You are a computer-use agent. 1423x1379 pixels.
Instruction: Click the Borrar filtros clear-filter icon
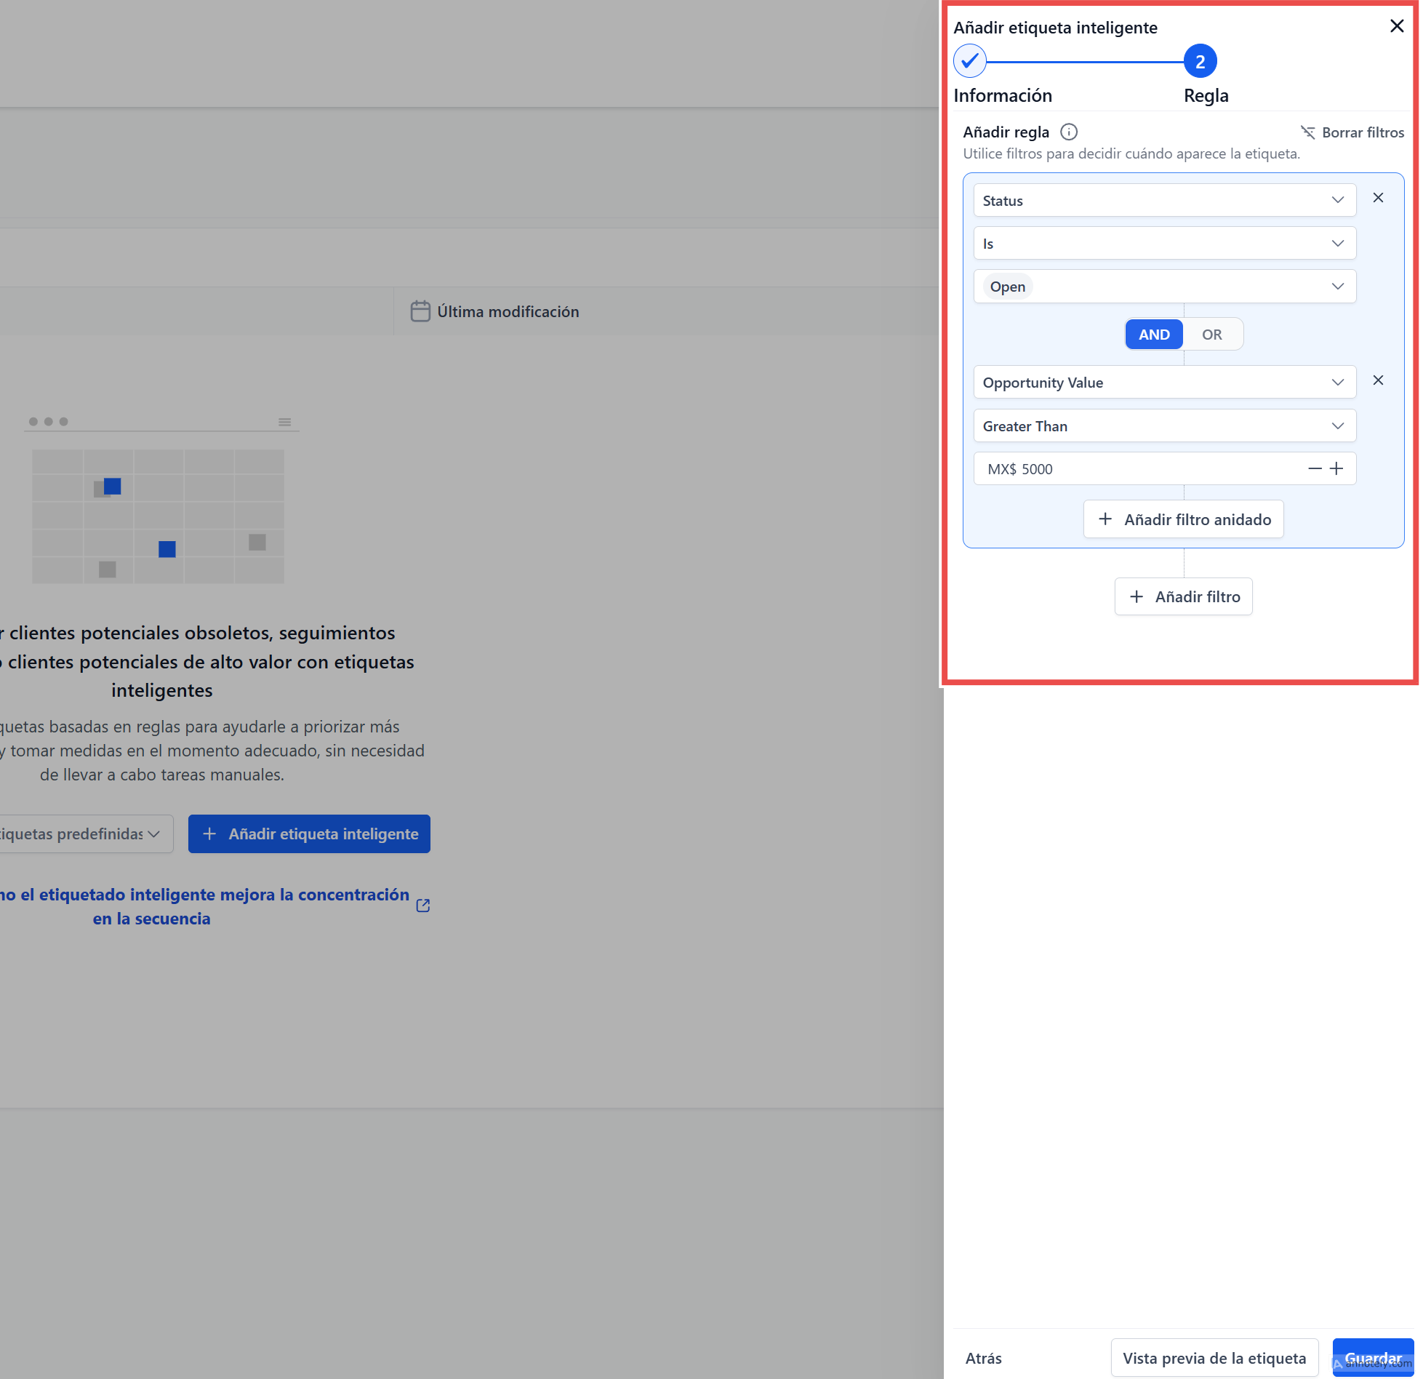point(1307,132)
